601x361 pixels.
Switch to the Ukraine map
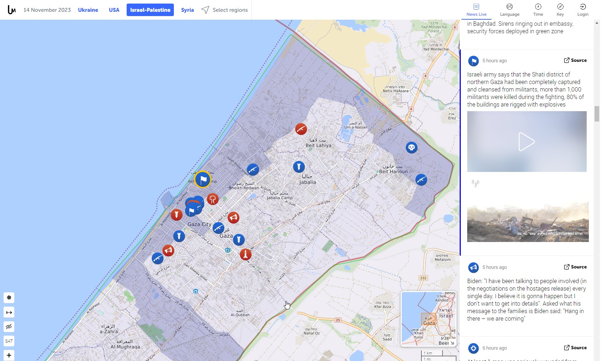coord(88,10)
